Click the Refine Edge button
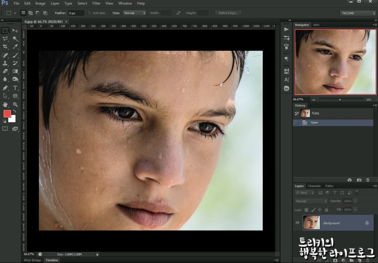The height and width of the screenshot is (263, 378). [228, 13]
